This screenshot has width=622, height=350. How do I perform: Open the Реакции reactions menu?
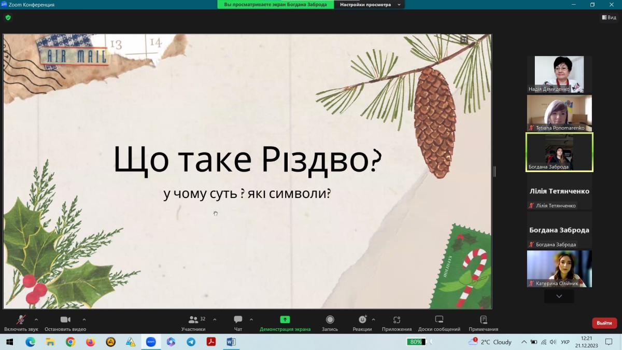[362, 323]
